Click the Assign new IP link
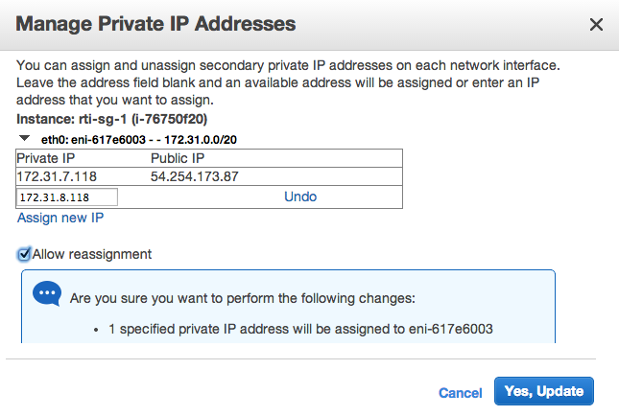 (60, 218)
